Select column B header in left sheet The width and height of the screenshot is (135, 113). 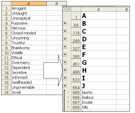[x=56, y=4]
